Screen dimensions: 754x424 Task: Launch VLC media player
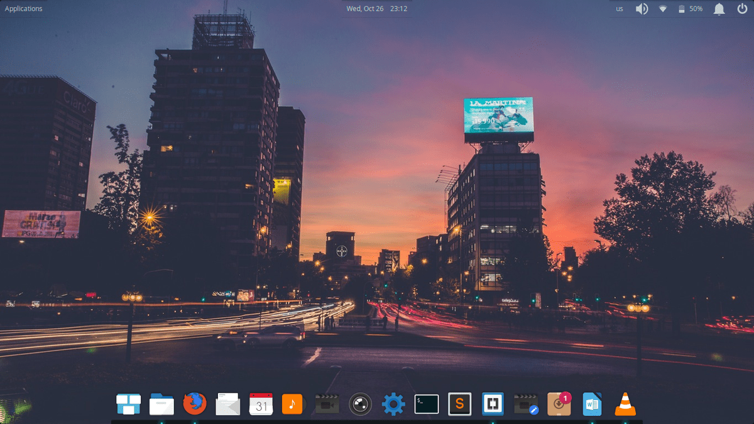pos(625,404)
